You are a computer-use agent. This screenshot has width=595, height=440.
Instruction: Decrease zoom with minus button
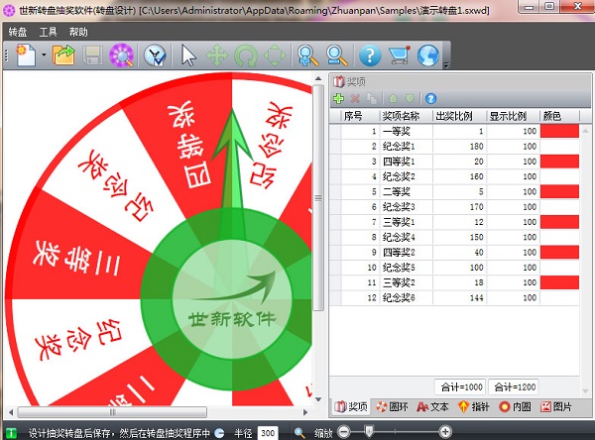point(344,432)
